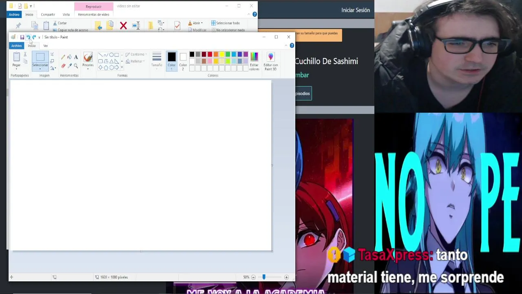Move the Paint zoom slider handle
The height and width of the screenshot is (294, 522).
tap(264, 277)
